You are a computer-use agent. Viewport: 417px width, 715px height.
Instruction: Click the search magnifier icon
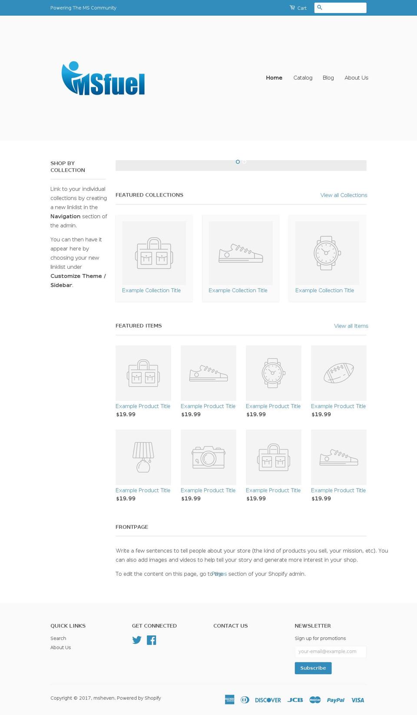pos(320,7)
